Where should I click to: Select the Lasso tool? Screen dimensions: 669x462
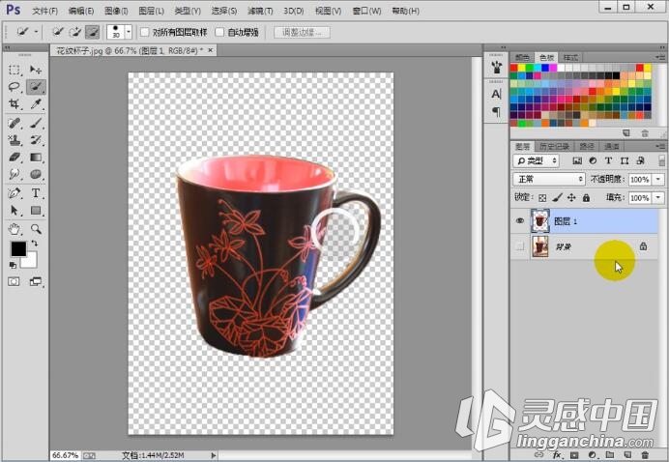coord(15,87)
